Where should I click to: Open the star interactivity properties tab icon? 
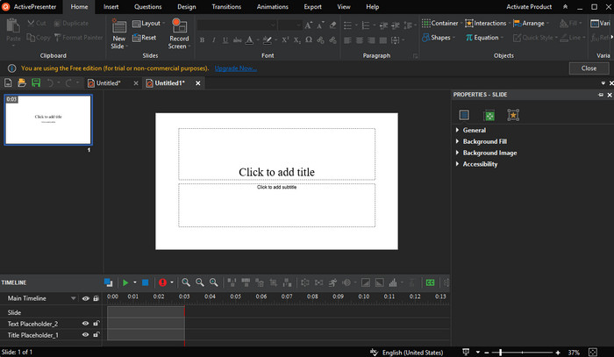513,115
